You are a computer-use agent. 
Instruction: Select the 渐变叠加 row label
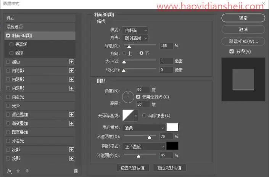click(20, 123)
